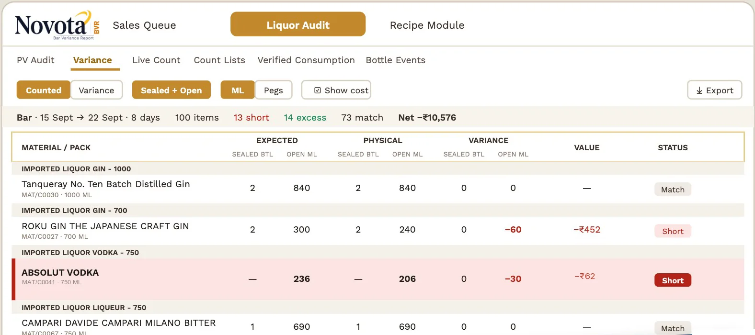Select Imported Liquor Vodka - 750 group row
Screen dimensions: 755x335
coord(378,253)
